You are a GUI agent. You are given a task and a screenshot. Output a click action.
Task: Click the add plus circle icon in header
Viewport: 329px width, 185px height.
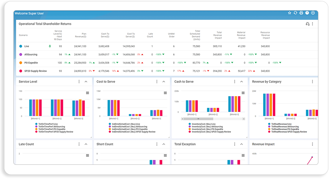pos(313,13)
